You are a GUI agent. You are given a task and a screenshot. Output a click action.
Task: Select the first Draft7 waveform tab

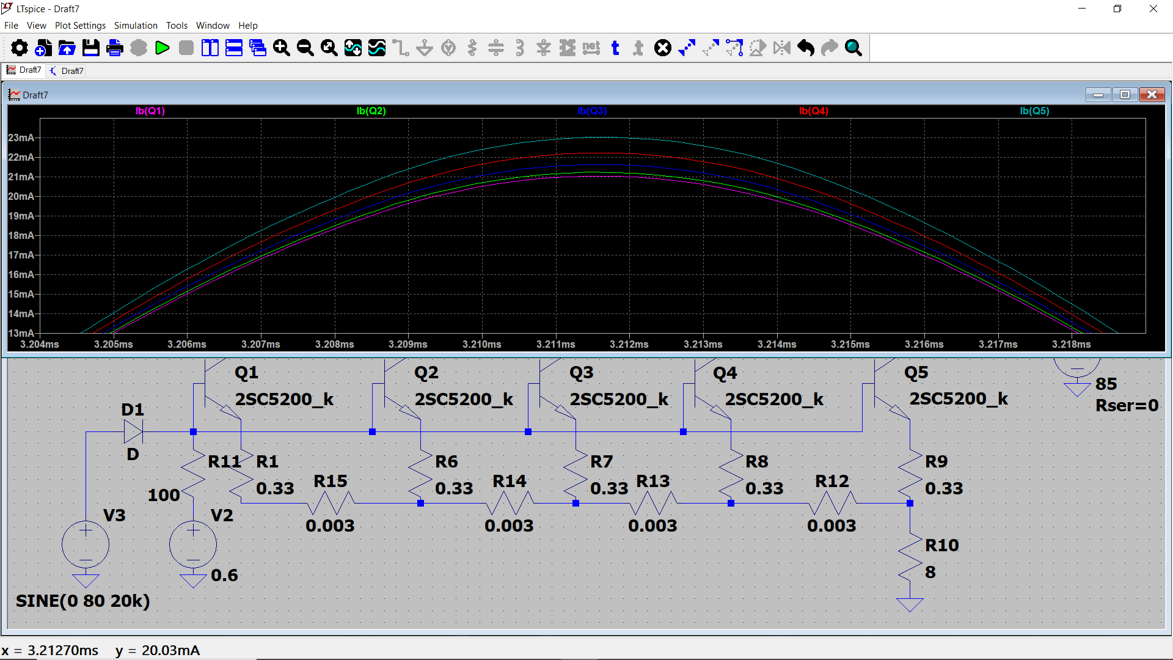[24, 70]
